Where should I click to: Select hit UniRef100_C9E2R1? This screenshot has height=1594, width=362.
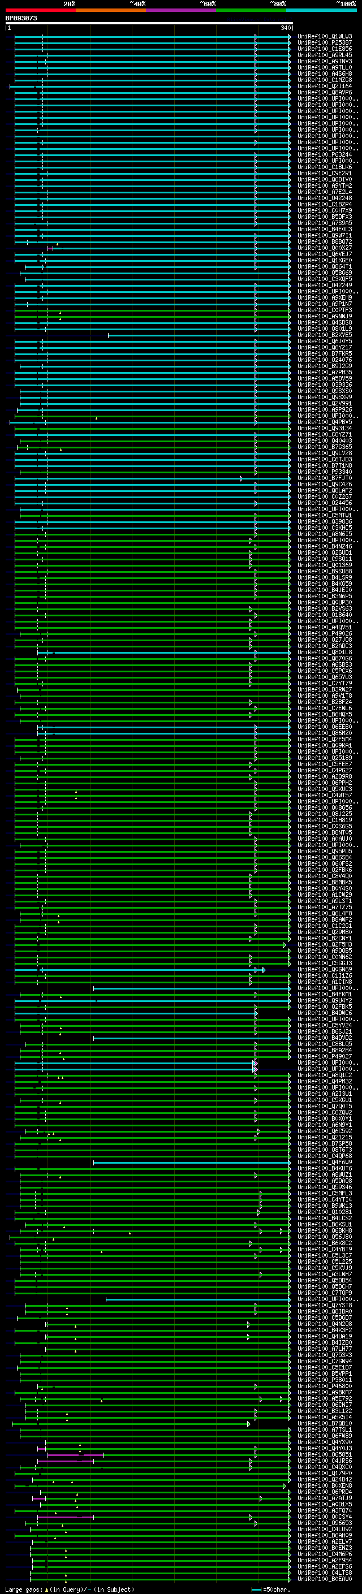coord(325,173)
